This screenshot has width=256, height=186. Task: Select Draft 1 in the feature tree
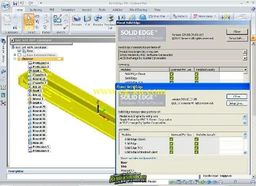click(x=35, y=71)
